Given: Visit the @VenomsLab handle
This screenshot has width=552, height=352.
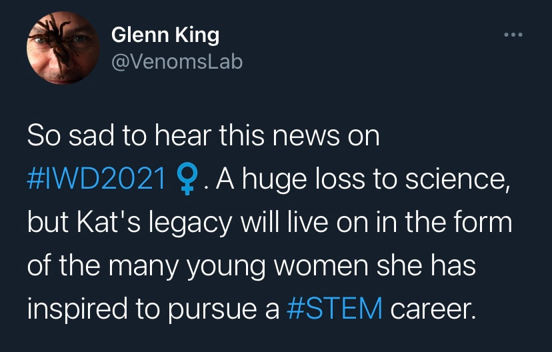Looking at the screenshot, I should pos(177,62).
